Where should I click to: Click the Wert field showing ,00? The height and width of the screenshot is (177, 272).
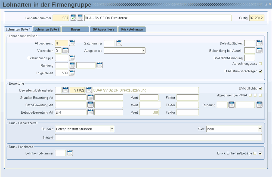point(149,112)
